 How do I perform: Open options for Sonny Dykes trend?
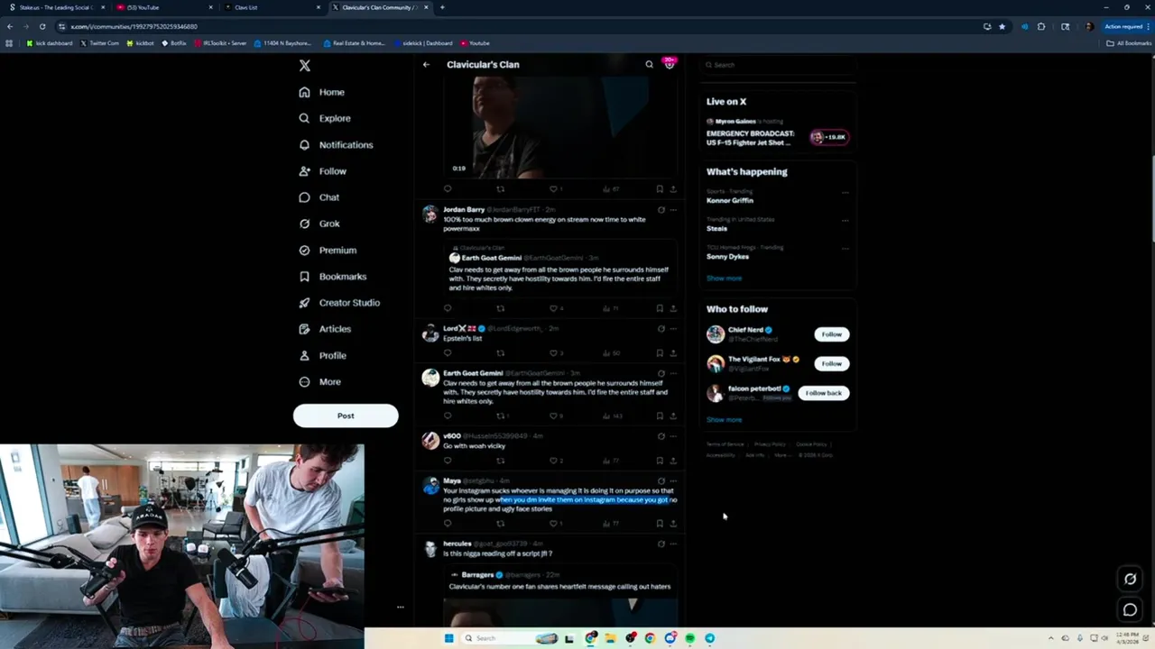tap(845, 248)
